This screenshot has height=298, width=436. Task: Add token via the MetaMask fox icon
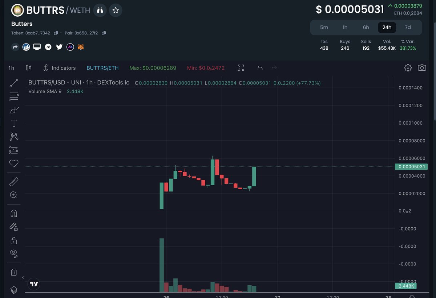pyautogui.click(x=81, y=47)
